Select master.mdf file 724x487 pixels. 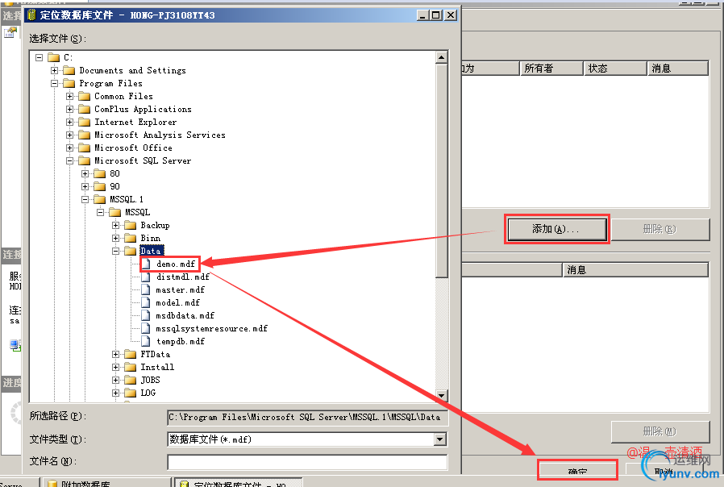[180, 290]
